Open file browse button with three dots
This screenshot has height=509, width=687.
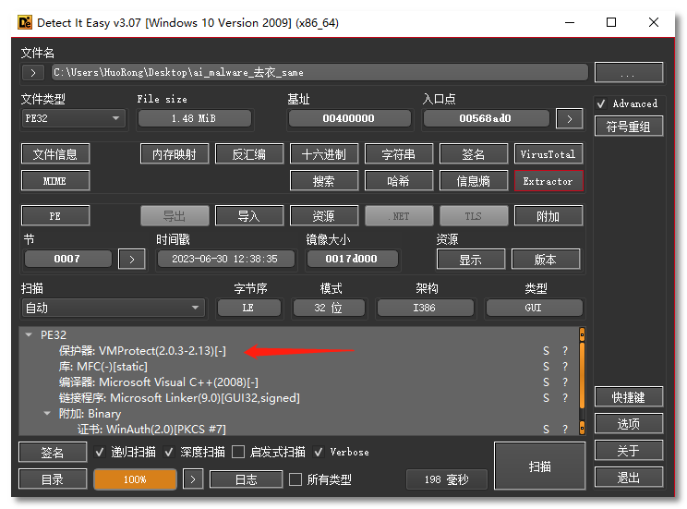click(628, 72)
